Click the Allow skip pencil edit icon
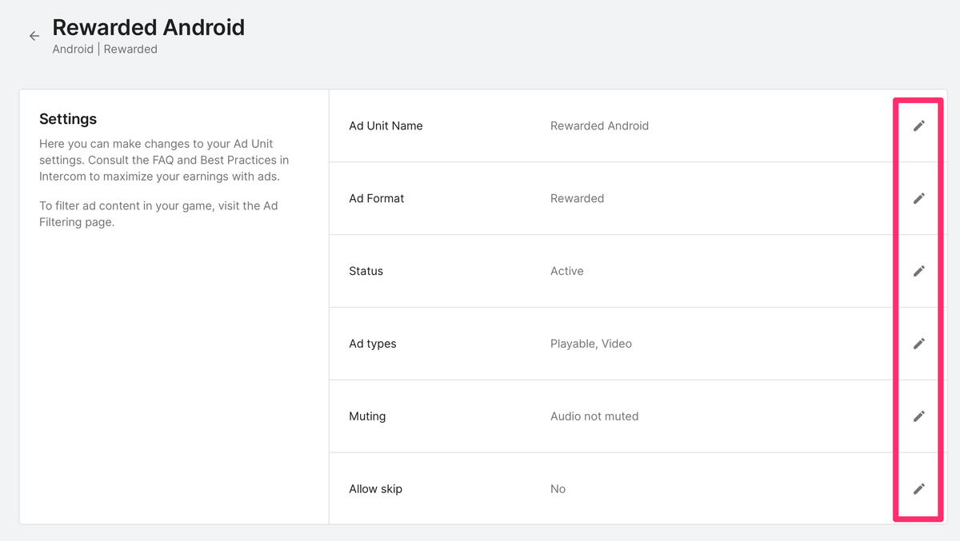Screen dimensions: 960x541 (x=919, y=489)
